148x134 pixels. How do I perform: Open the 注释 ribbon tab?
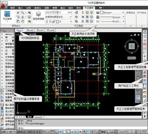(28, 8)
